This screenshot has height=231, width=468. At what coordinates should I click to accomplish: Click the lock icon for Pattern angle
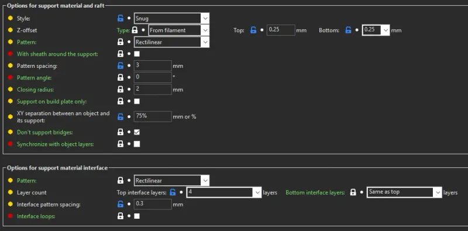click(121, 78)
